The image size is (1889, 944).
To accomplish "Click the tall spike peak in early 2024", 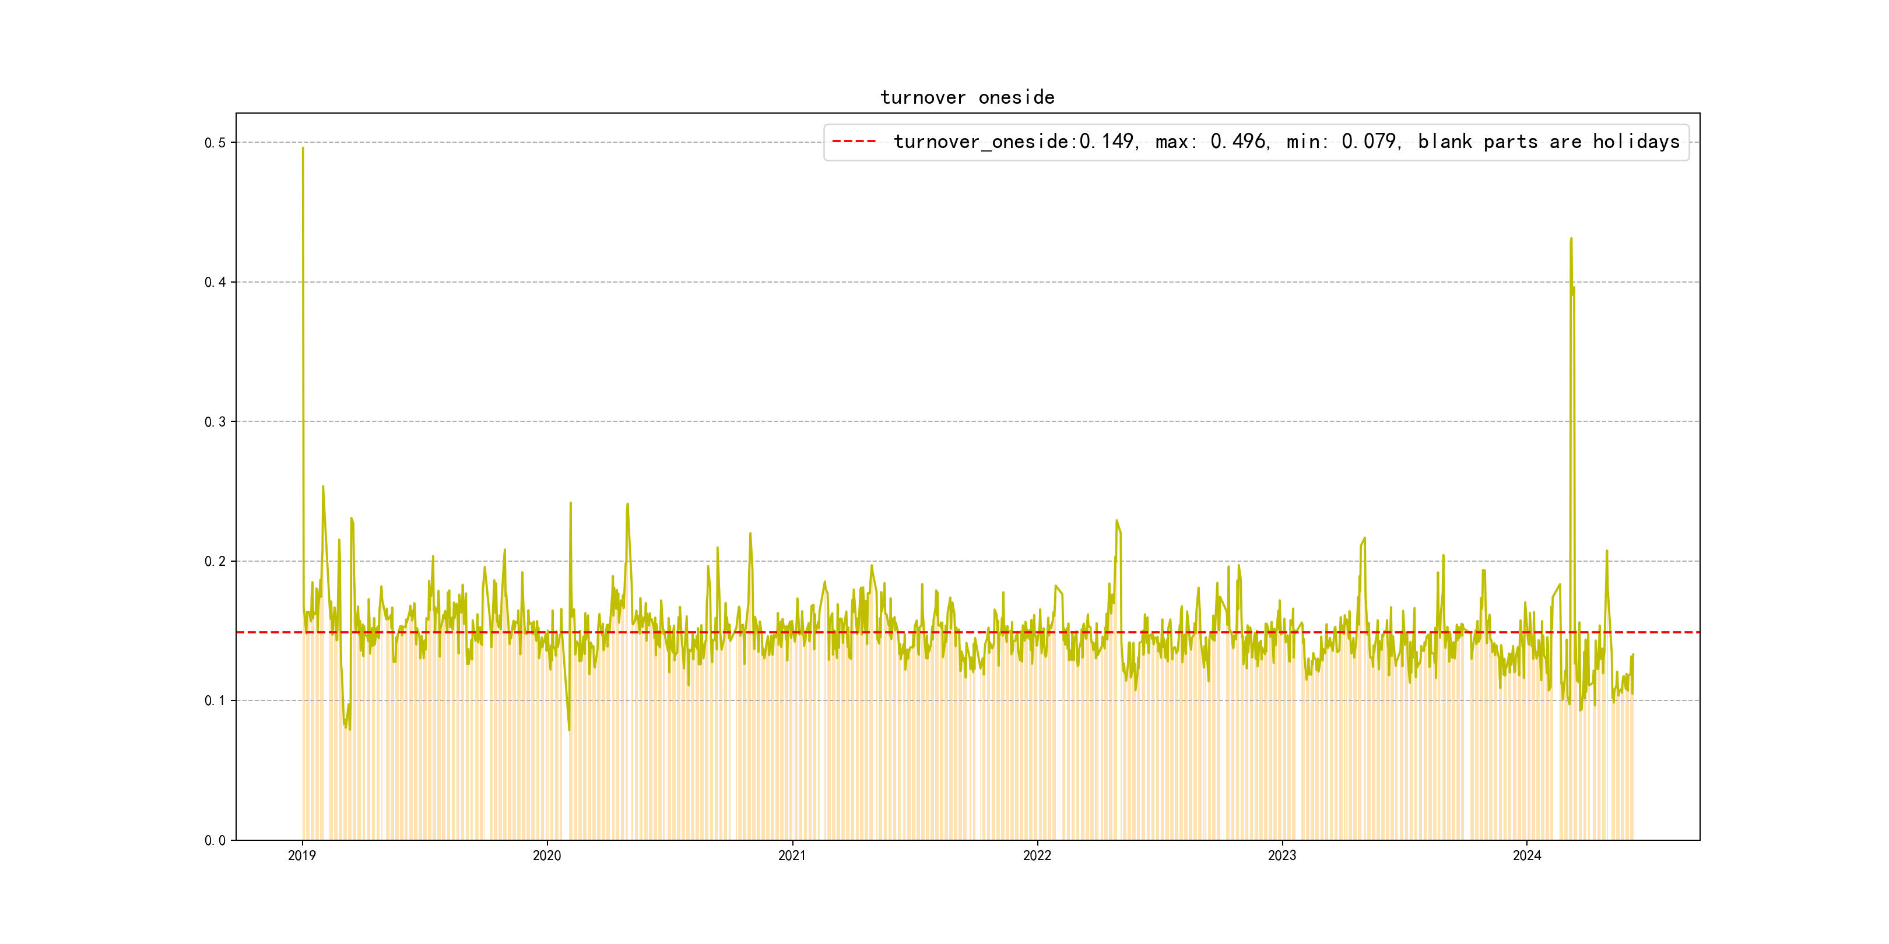I will coord(1571,239).
